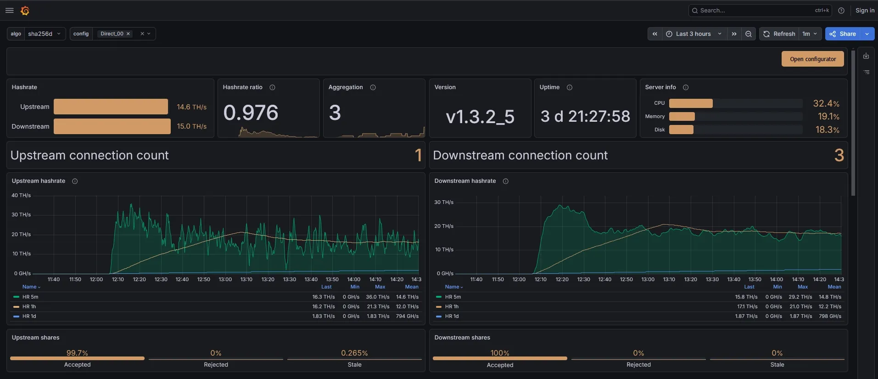Image resolution: width=878 pixels, height=379 pixels.
Task: Zoom out the time range
Action: coord(749,34)
